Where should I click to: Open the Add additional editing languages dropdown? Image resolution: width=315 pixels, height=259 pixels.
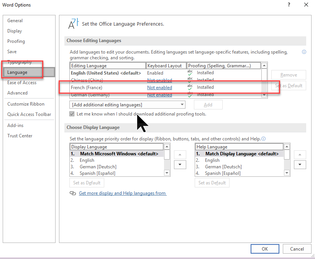click(127, 104)
